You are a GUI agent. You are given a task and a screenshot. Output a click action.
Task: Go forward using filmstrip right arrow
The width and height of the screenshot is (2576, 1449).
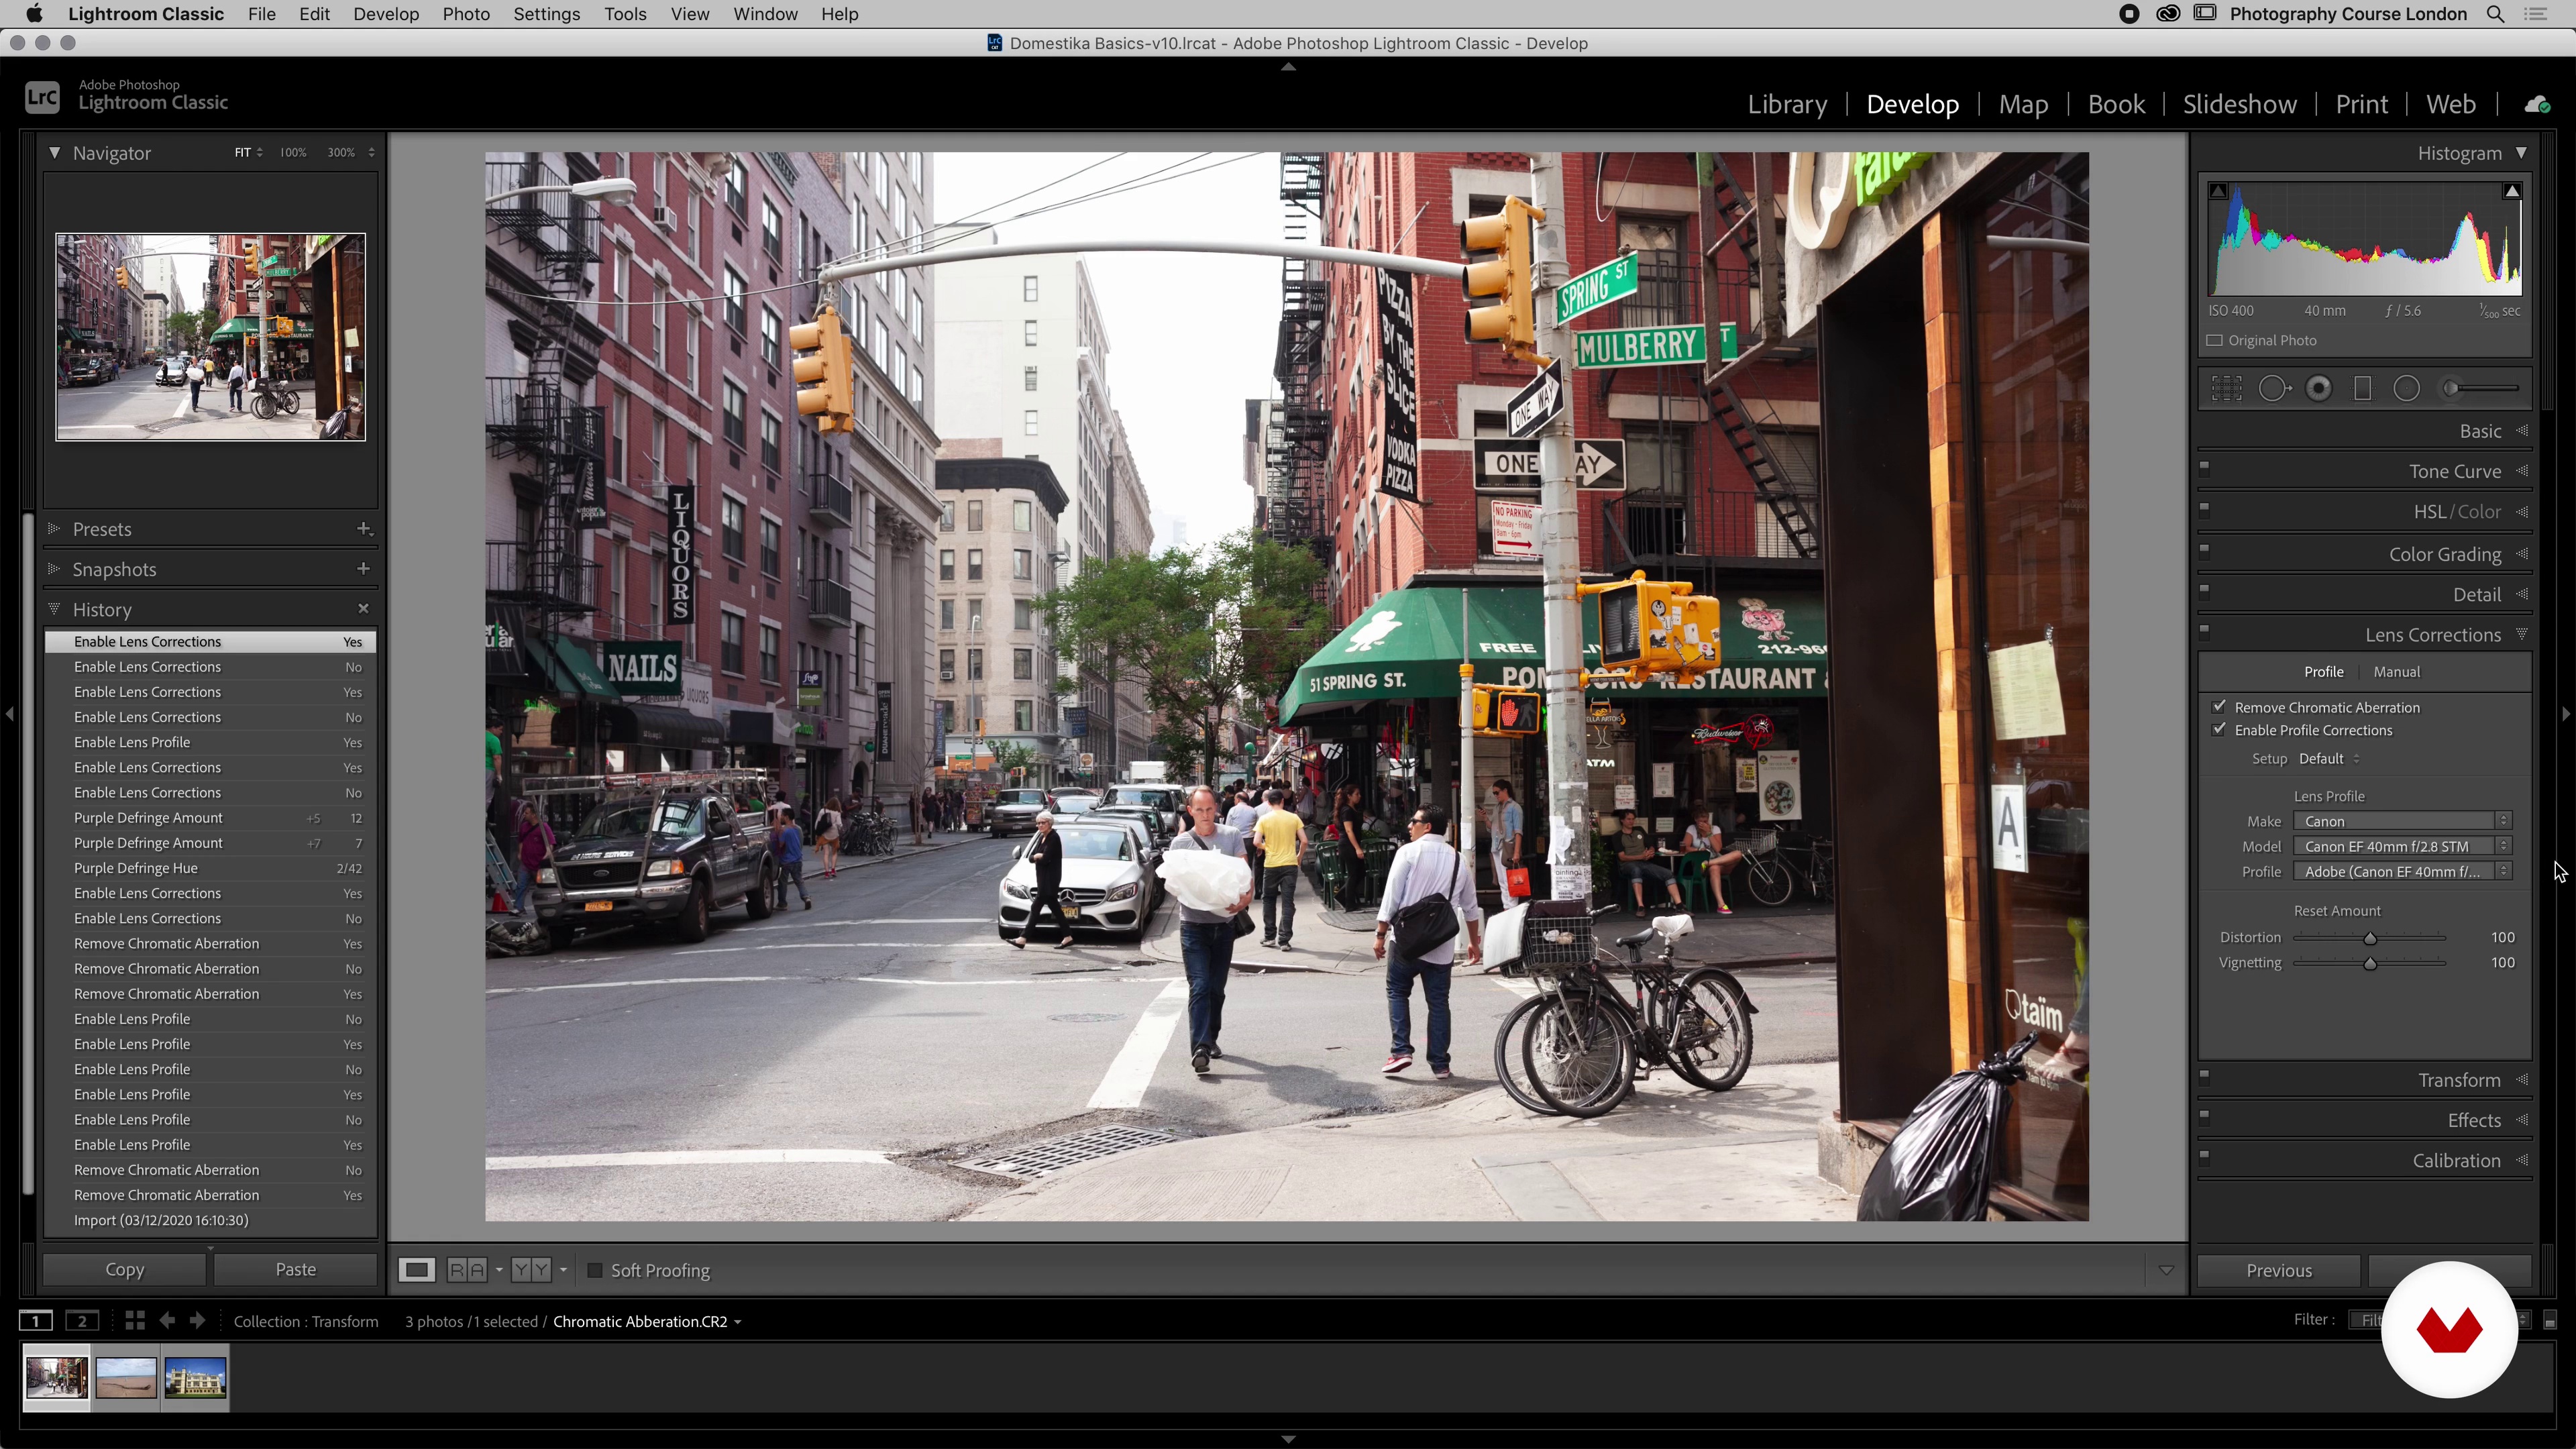click(x=197, y=1321)
